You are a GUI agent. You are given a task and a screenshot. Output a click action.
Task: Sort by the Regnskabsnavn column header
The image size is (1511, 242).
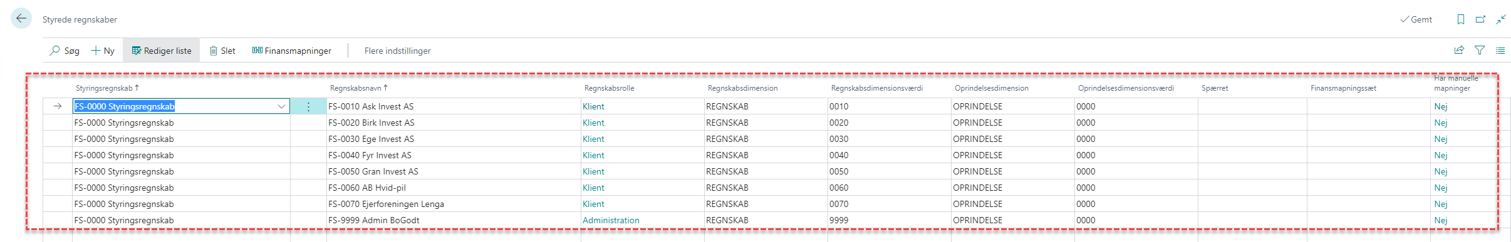(359, 88)
